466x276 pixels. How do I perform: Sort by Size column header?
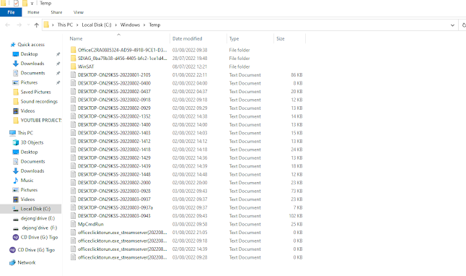point(281,39)
